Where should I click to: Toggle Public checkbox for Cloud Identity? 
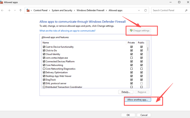[x=141, y=54]
